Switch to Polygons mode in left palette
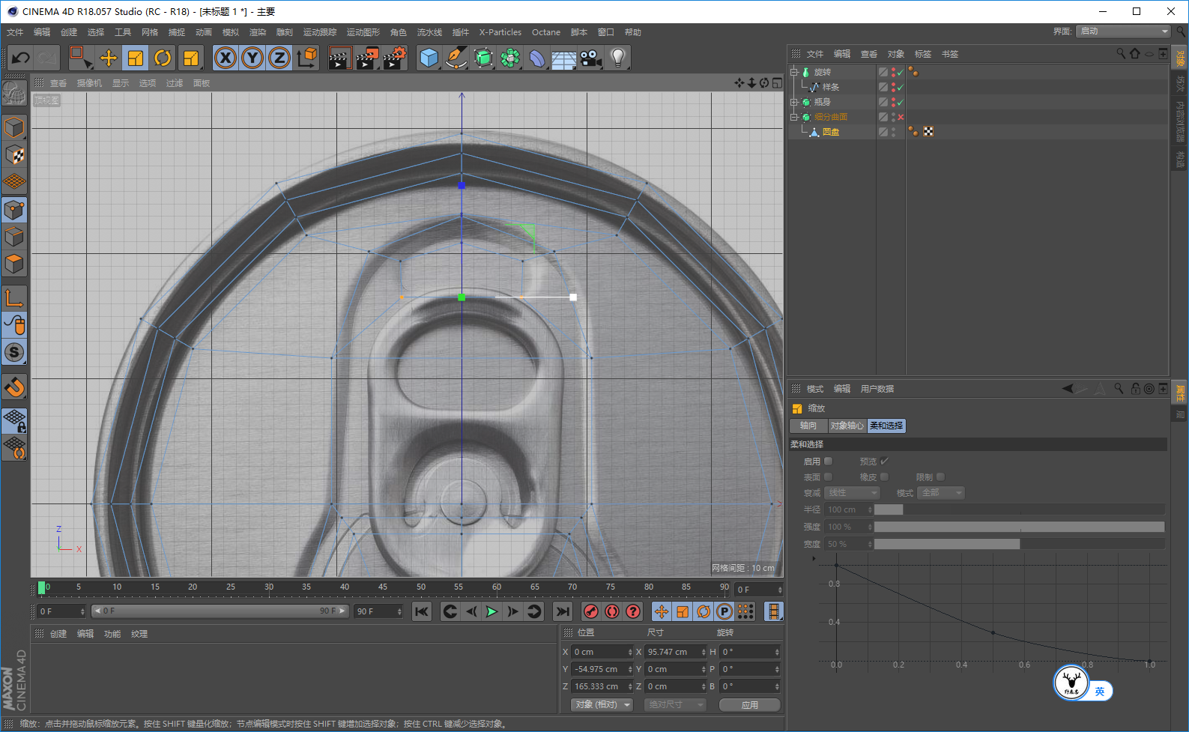 pos(14,264)
